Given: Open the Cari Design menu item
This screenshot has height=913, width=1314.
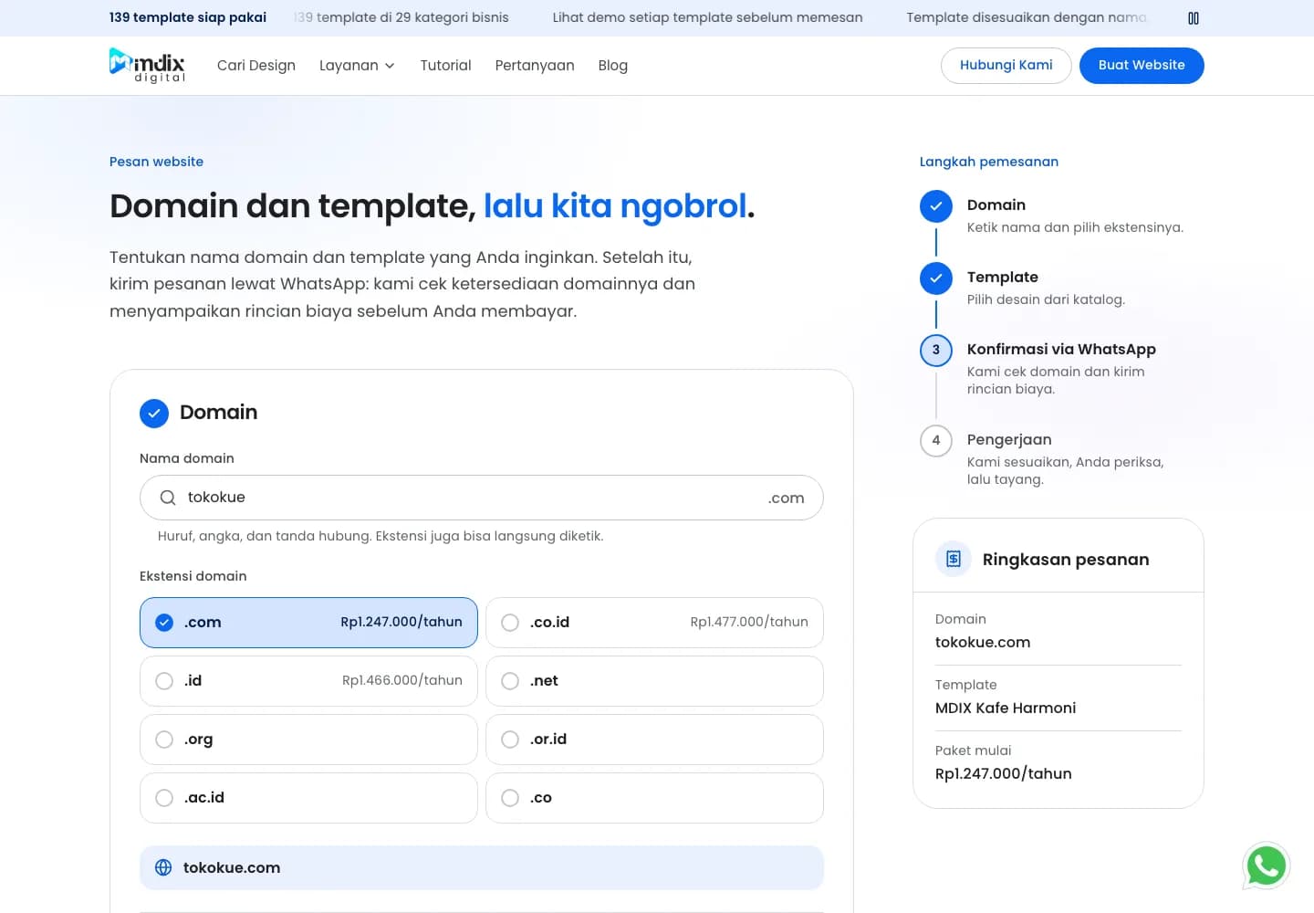Looking at the screenshot, I should 256,66.
